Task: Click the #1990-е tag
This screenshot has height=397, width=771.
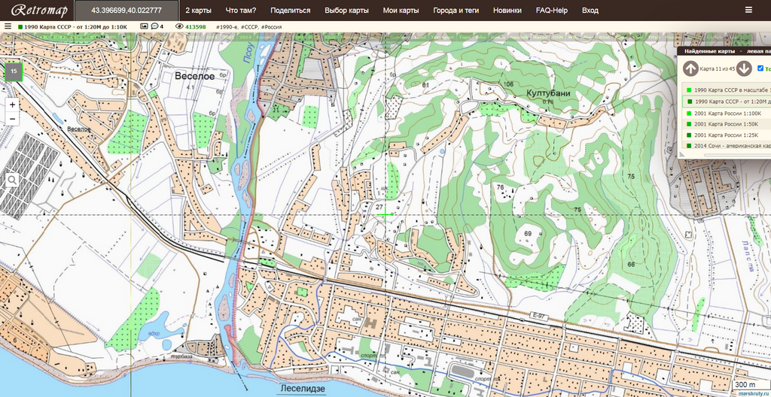Action: 227,27
